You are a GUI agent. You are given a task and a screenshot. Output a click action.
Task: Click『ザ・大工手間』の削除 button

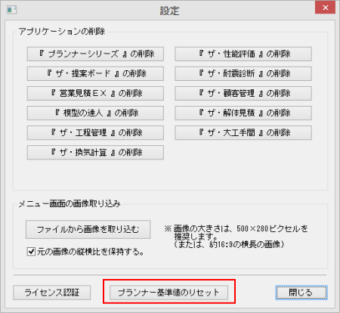243,132
